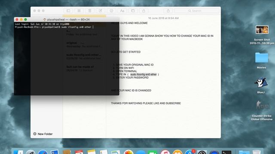Click the lock note icon in Notes toolbar
Viewport: 275px width, 154px height.
coord(144,11)
